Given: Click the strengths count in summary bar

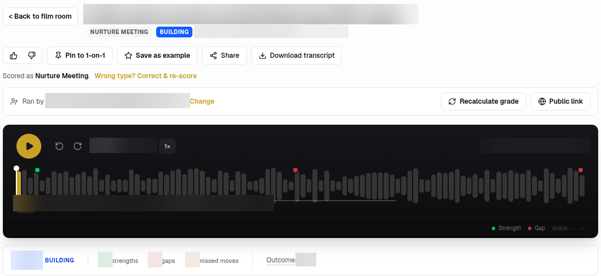Looking at the screenshot, I should click(x=118, y=261).
